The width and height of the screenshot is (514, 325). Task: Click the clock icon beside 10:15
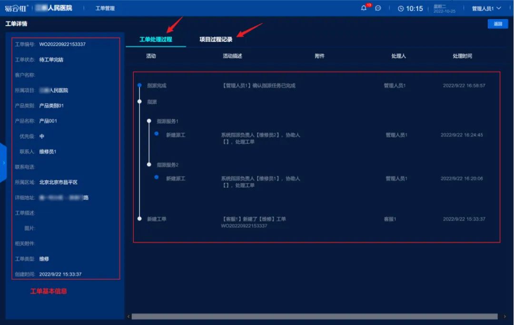401,9
